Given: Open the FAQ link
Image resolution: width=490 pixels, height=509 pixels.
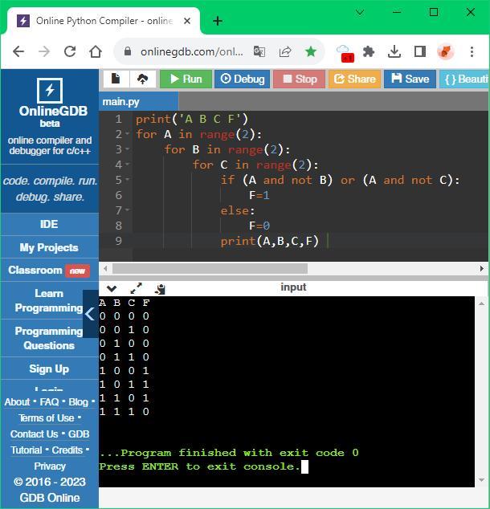Looking at the screenshot, I should [x=49, y=402].
